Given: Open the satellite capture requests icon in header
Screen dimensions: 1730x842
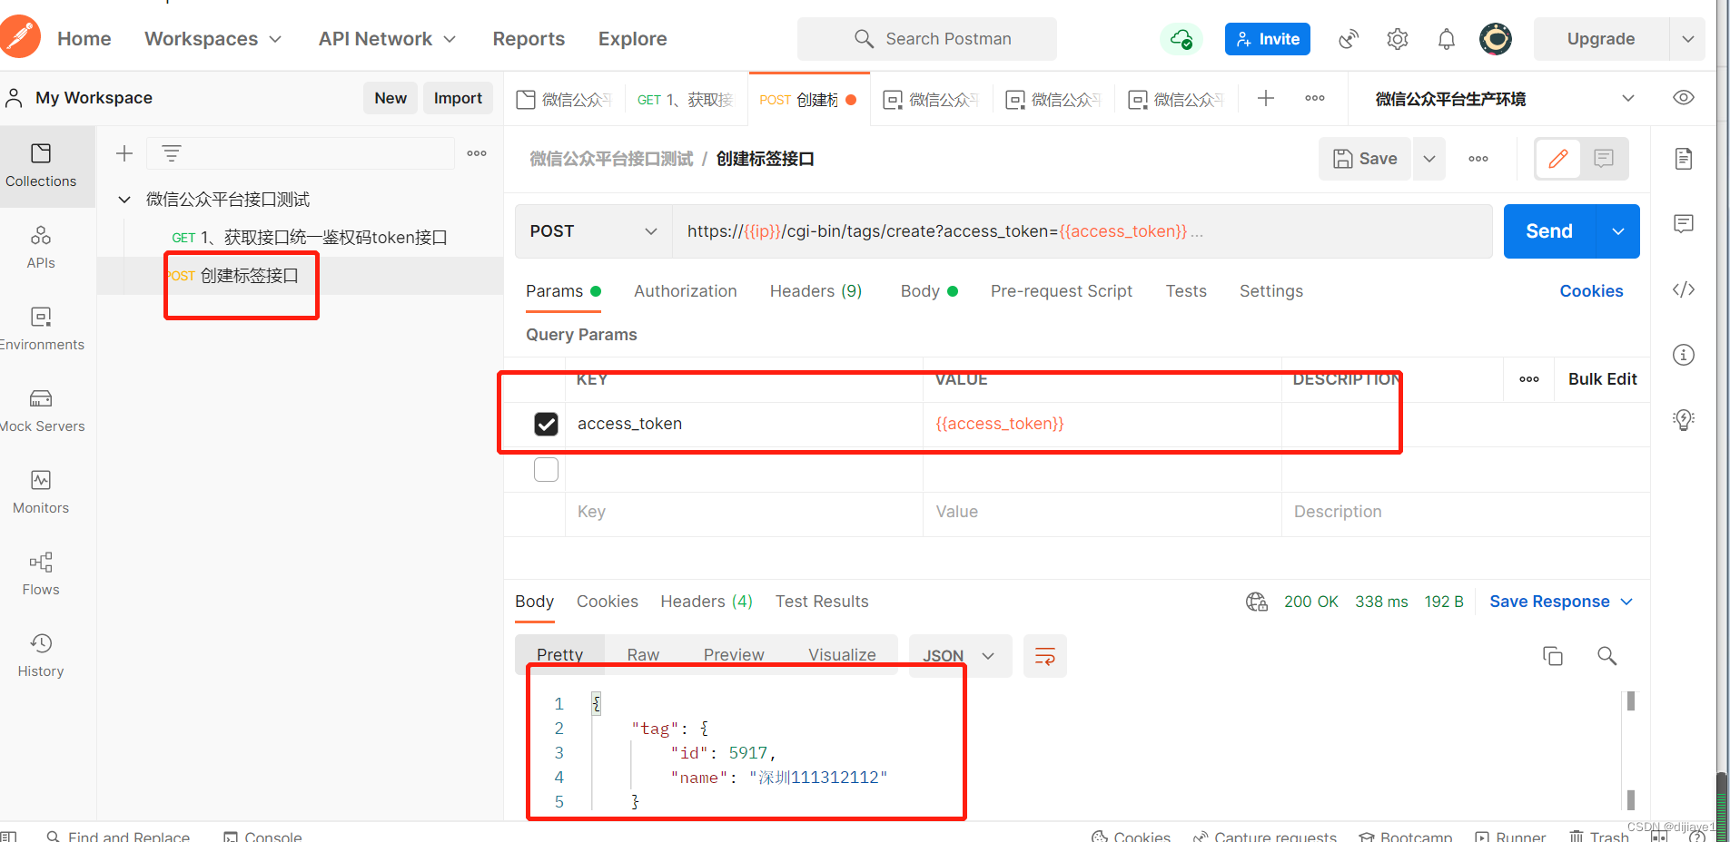Looking at the screenshot, I should click(x=1349, y=39).
